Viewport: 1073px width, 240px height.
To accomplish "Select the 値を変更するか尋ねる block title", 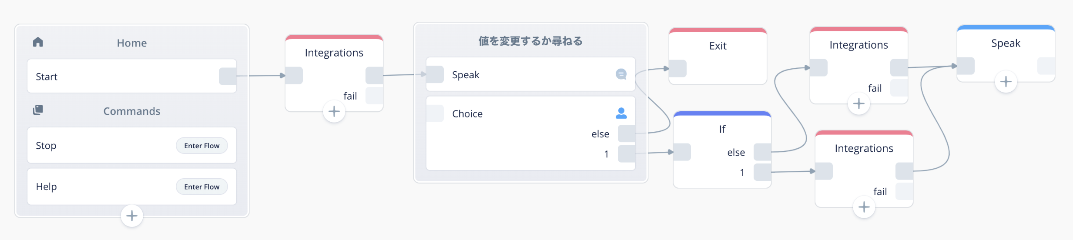I will 531,41.
